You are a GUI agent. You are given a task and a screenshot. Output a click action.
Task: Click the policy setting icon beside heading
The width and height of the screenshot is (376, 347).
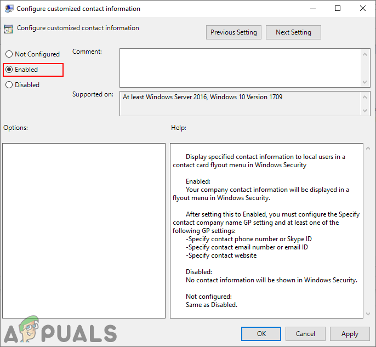pos(8,29)
